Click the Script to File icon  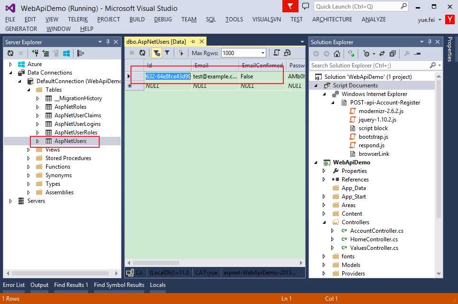(288, 53)
